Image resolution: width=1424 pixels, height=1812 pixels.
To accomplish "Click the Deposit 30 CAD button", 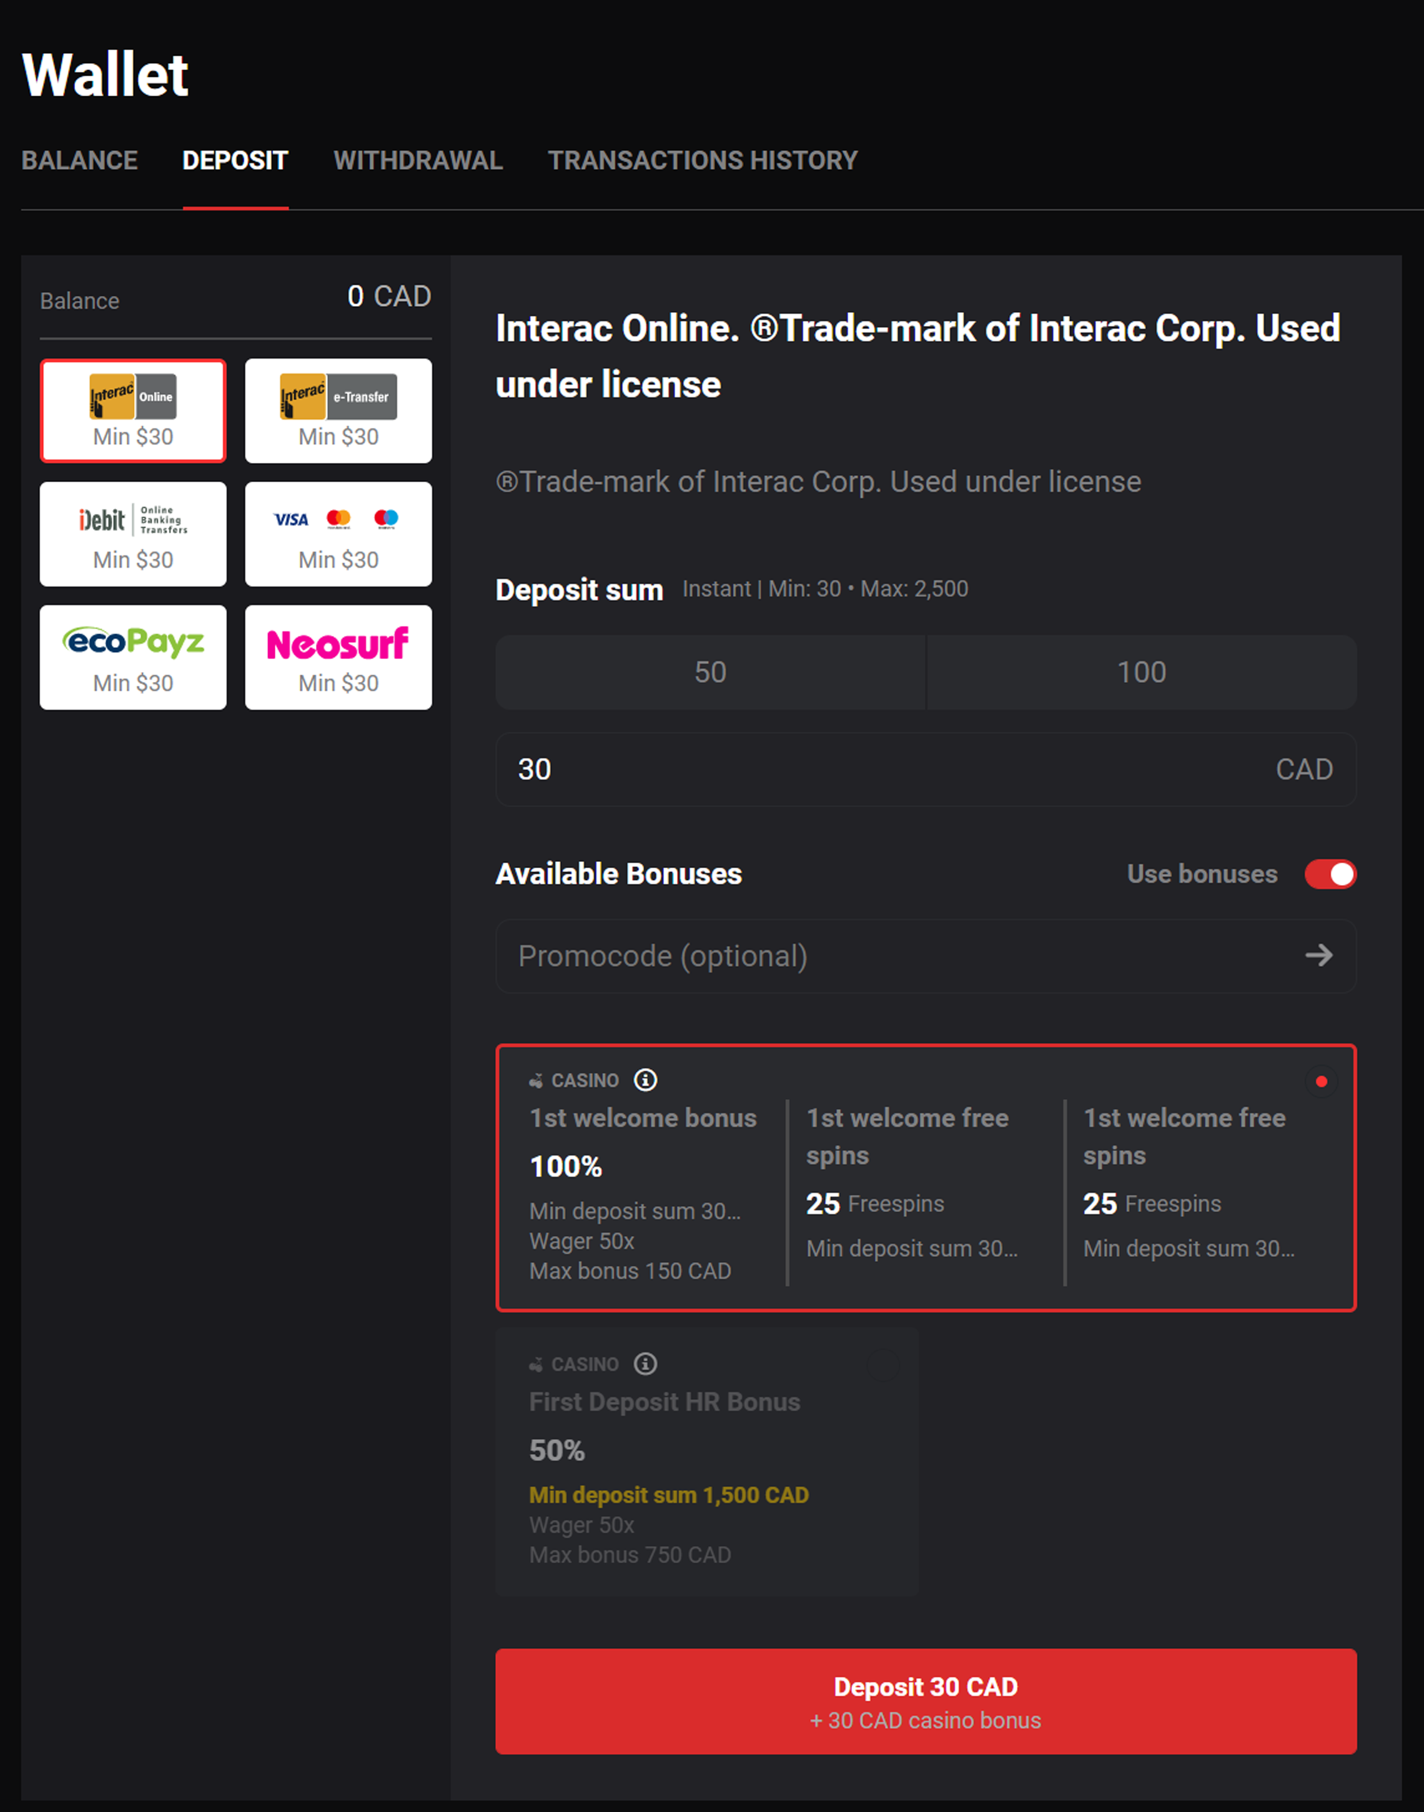I will [926, 1702].
